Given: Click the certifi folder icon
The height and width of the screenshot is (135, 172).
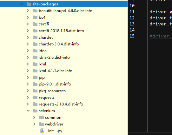Looking at the screenshot, I should click(35, 24).
